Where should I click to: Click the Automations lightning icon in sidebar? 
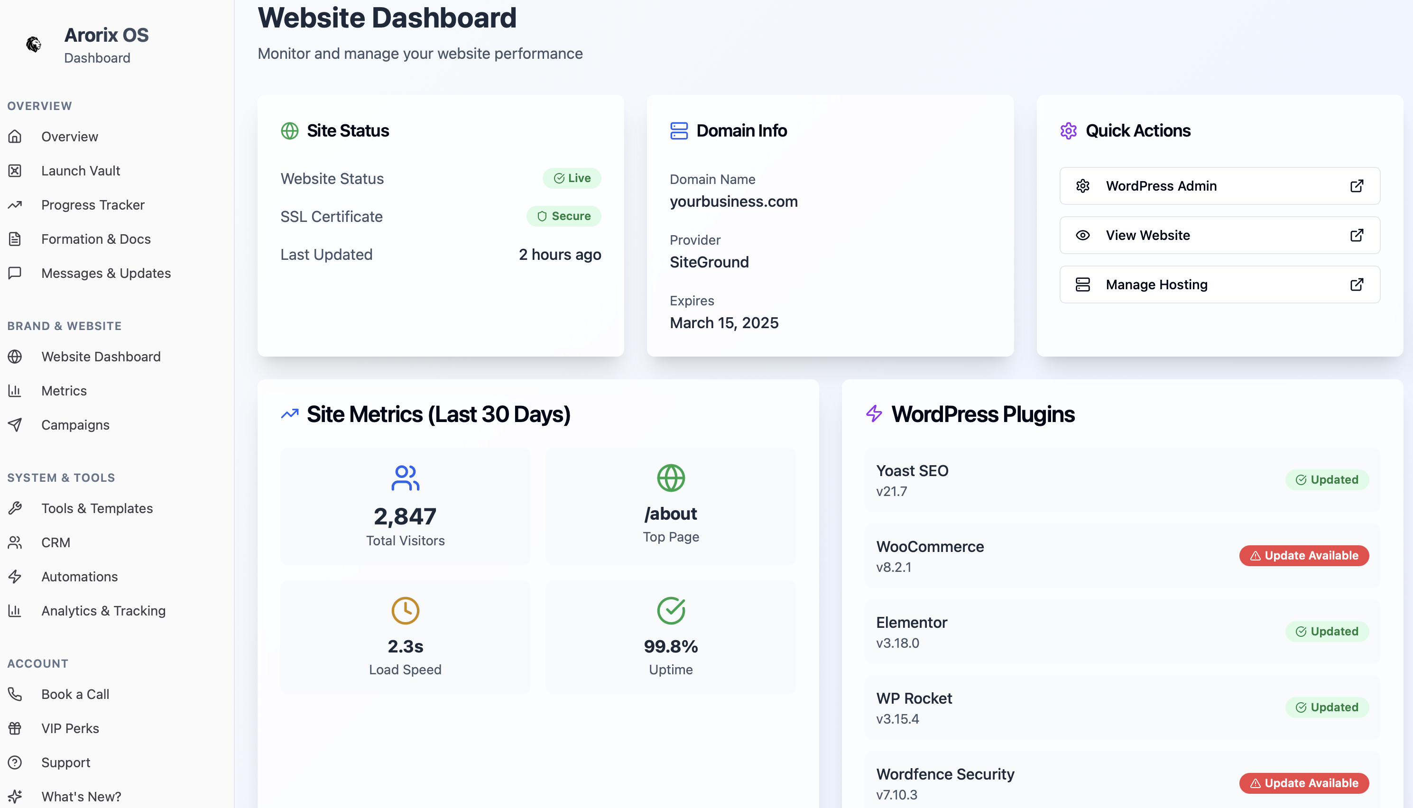15,577
